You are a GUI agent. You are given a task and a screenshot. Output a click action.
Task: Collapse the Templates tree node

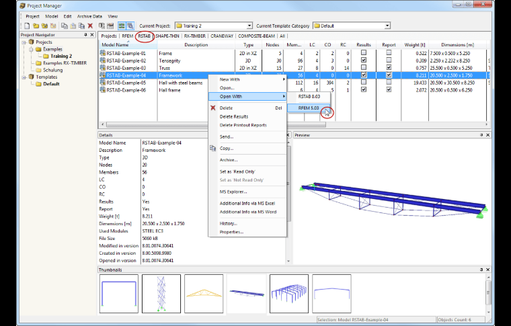pos(24,77)
